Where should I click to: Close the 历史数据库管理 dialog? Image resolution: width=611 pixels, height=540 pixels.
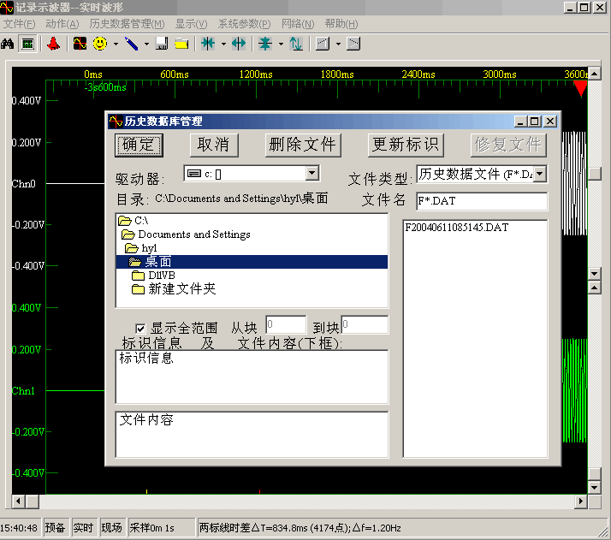pos(550,122)
